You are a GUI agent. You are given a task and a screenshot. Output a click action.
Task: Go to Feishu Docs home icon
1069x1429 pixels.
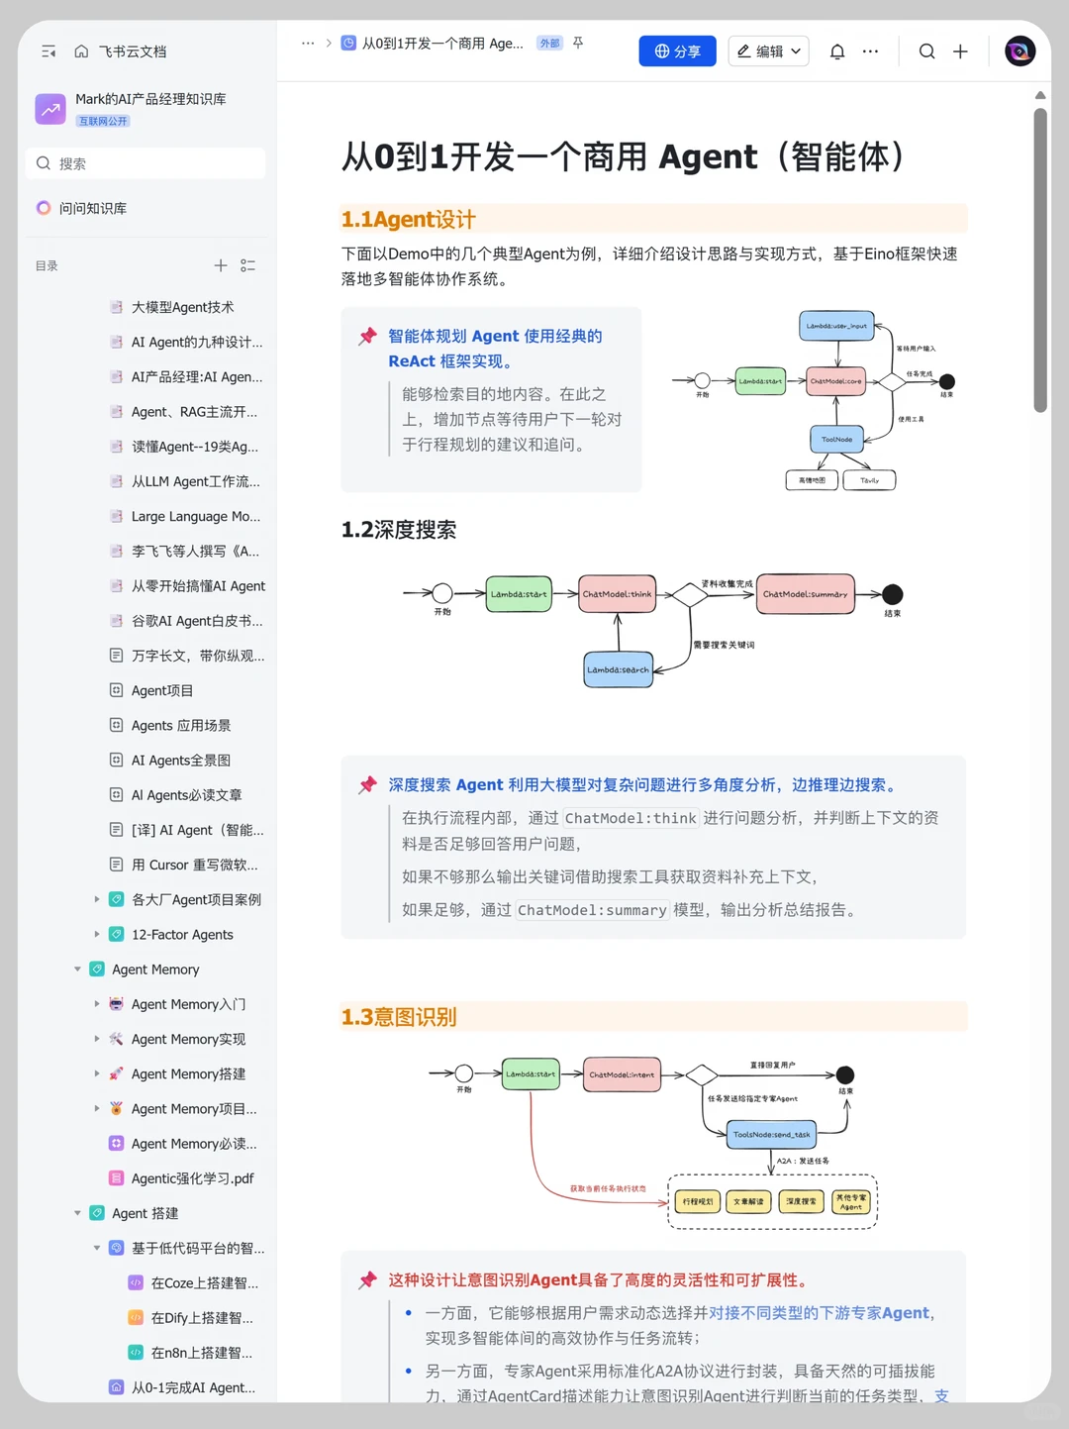click(81, 51)
